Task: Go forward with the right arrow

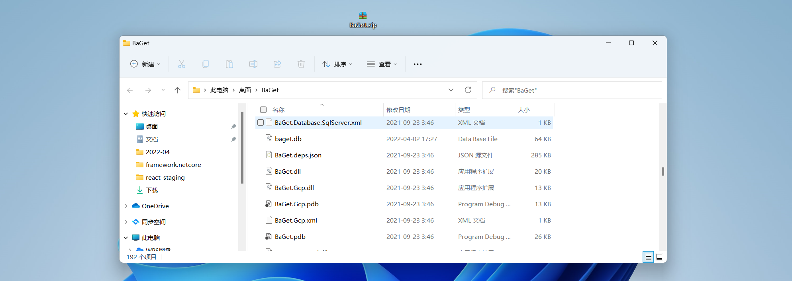Action: pos(148,90)
